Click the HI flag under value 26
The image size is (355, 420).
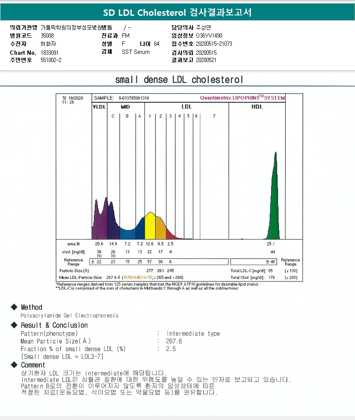click(113, 256)
